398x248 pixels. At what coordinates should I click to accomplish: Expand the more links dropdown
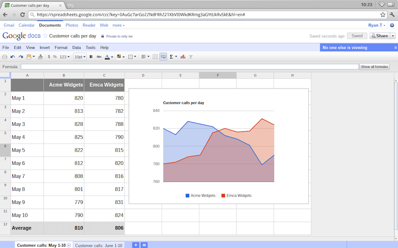pyautogui.click(x=119, y=25)
